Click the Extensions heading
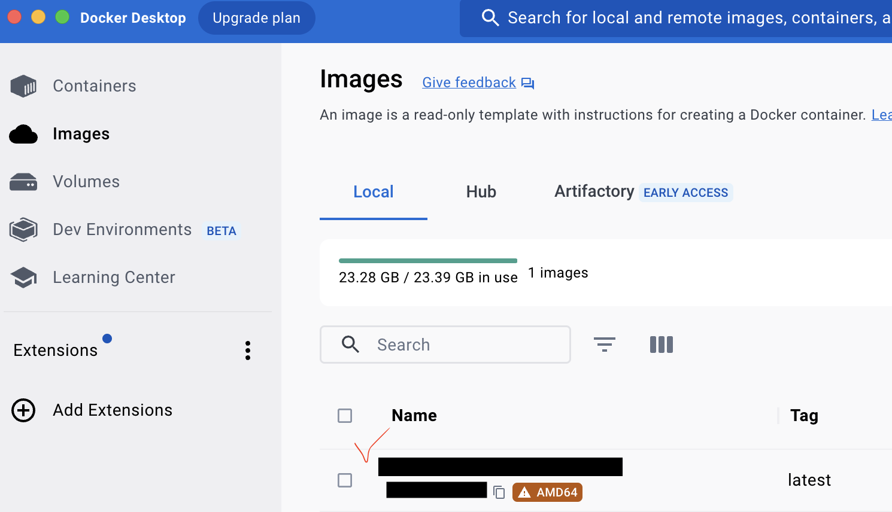Viewport: 892px width, 512px height. point(56,351)
